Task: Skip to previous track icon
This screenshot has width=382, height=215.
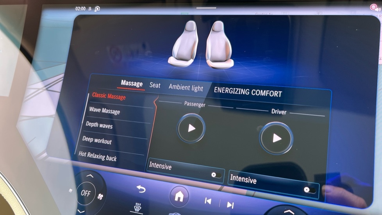Action: [208, 201]
